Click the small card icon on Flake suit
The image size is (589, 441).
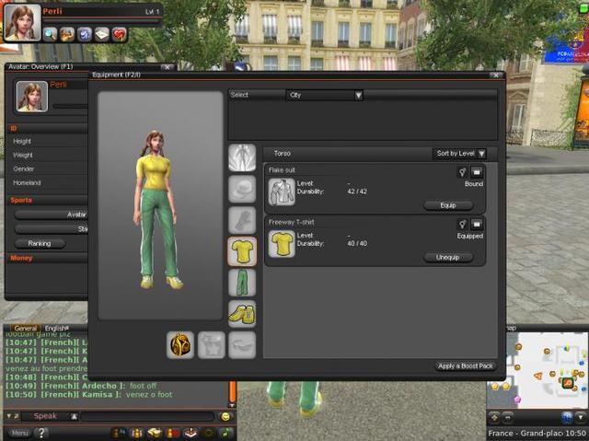point(477,172)
